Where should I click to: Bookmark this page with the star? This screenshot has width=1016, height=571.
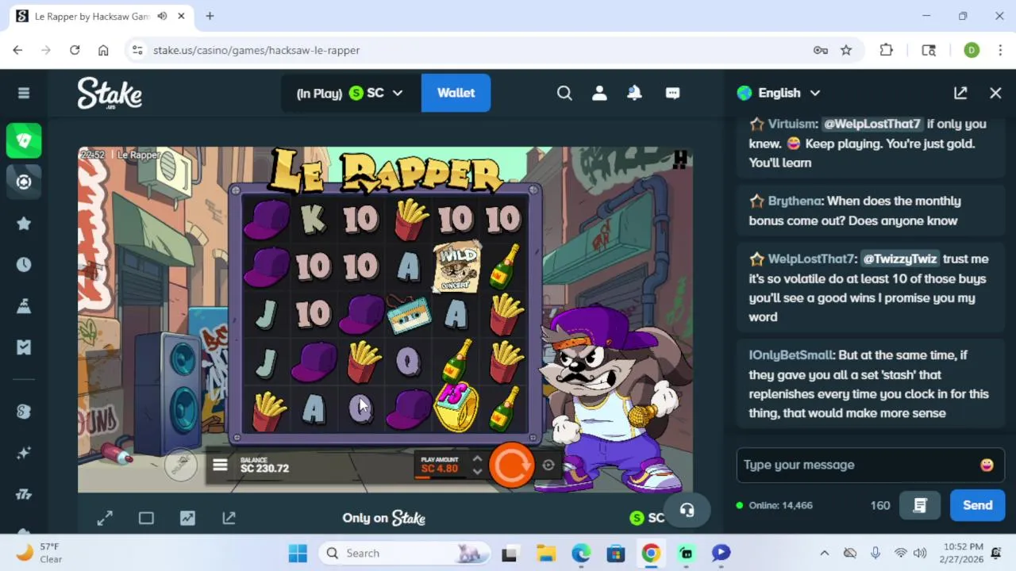pos(846,50)
